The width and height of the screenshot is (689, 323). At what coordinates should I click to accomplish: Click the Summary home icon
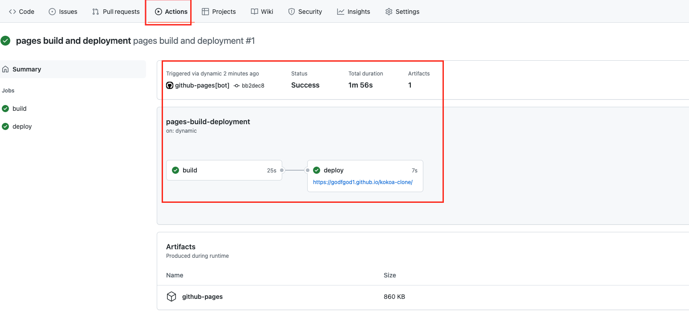5,69
